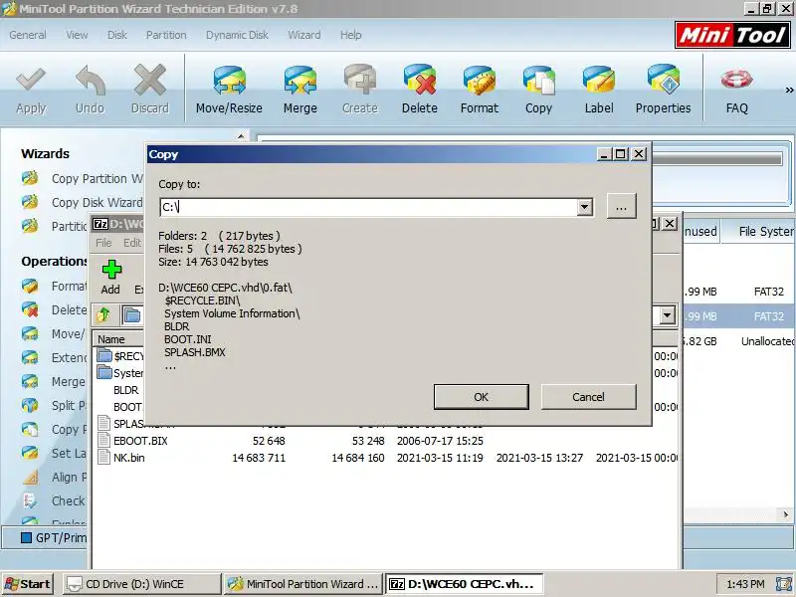This screenshot has height=597, width=796.
Task: Click the Move operation sidebar icon
Action: [30, 333]
